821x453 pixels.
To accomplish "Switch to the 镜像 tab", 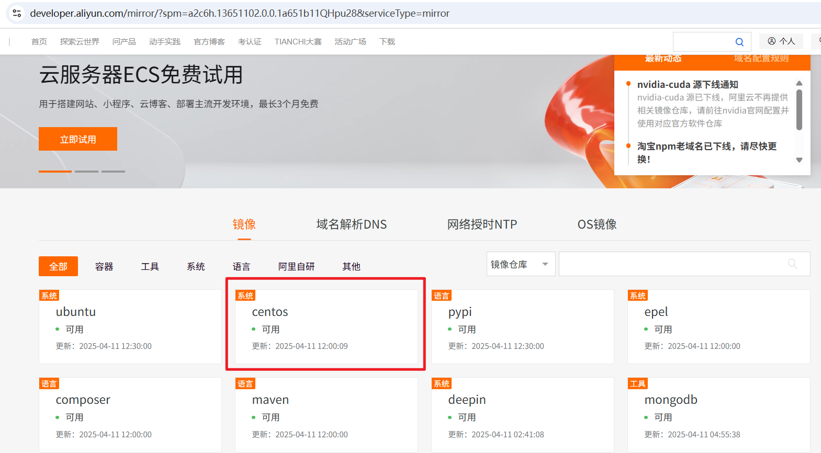I will click(244, 224).
